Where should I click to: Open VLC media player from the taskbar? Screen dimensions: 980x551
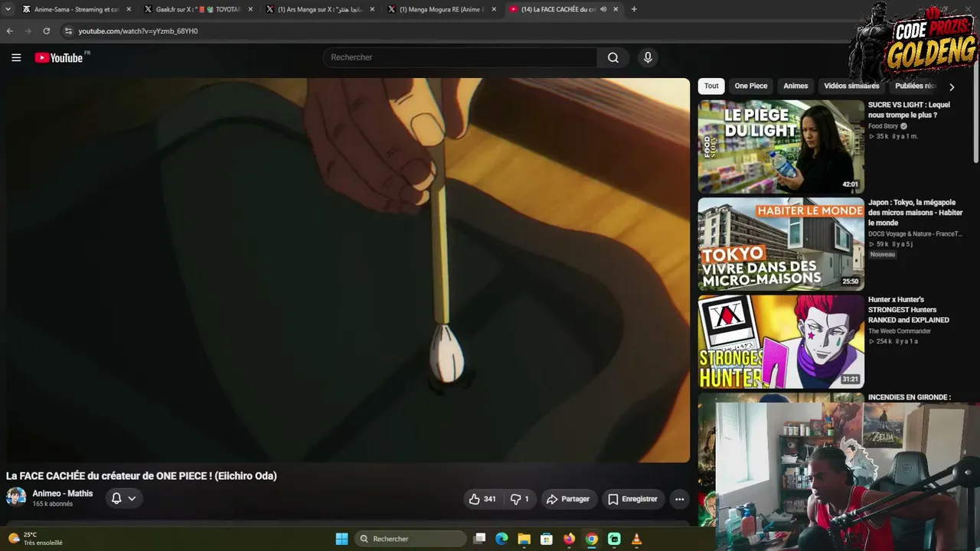point(636,539)
